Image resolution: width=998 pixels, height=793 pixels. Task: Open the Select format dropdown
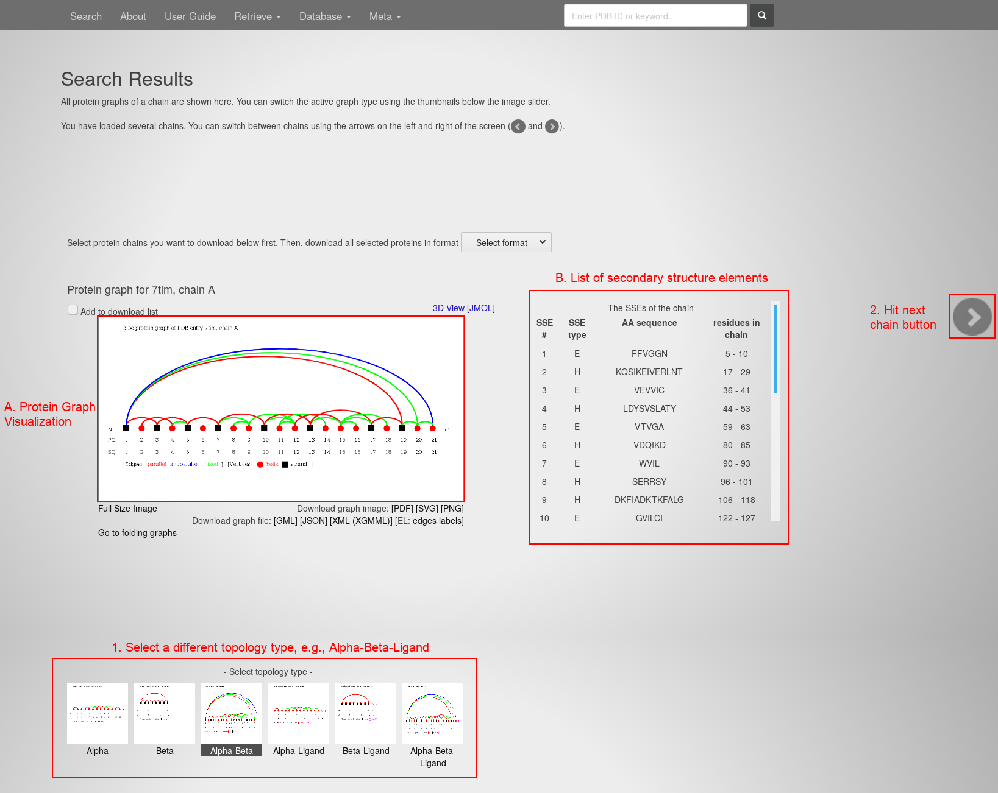click(506, 242)
